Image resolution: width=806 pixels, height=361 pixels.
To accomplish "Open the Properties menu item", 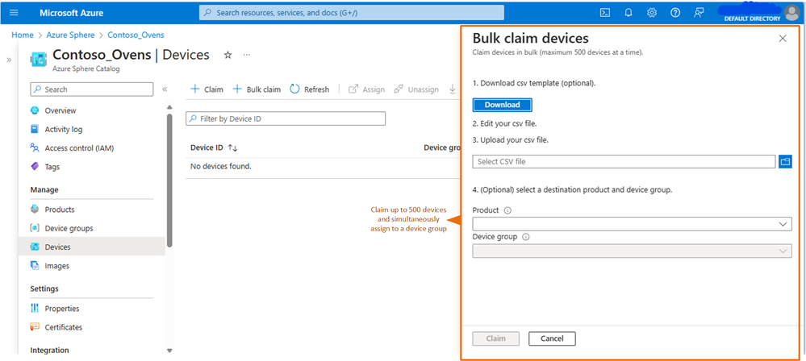I will pyautogui.click(x=61, y=309).
